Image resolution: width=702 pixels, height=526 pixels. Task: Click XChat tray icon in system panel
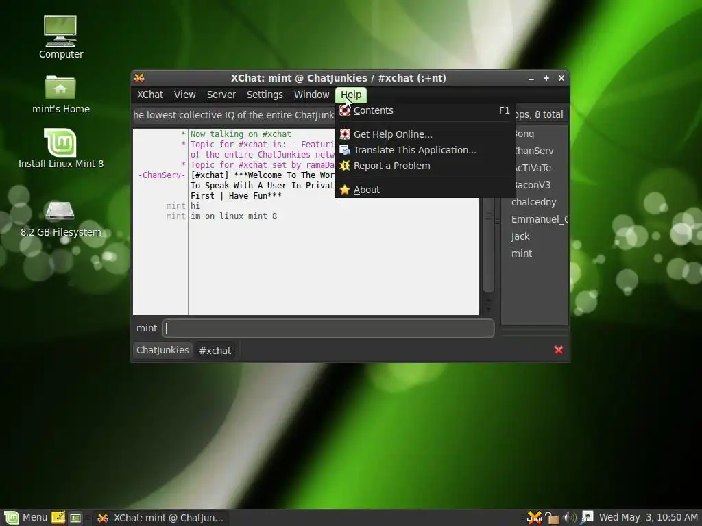535,518
